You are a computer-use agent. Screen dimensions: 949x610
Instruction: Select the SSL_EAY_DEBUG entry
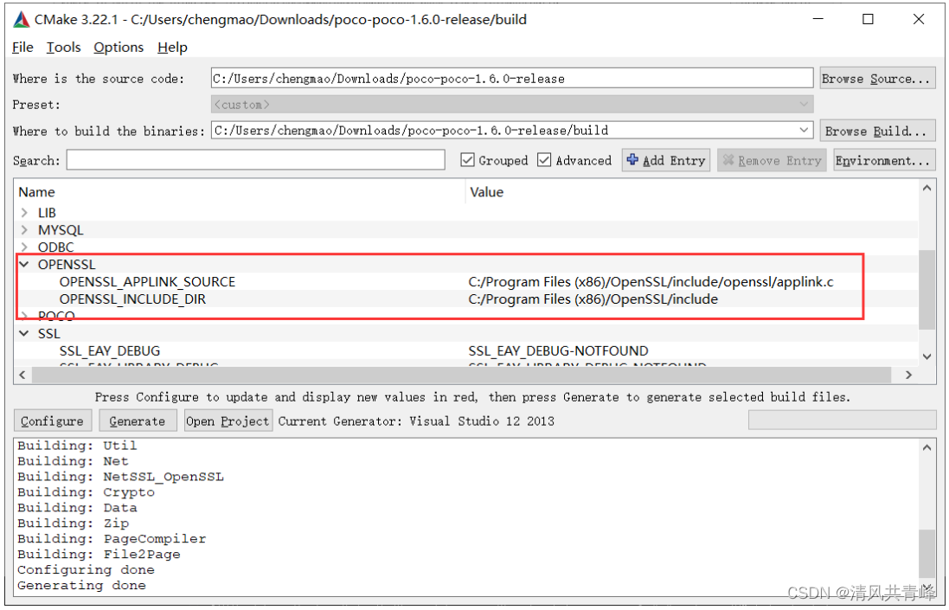tap(110, 351)
